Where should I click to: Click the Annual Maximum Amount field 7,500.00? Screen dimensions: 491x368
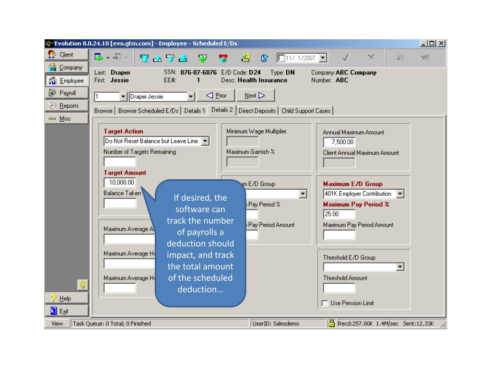coord(339,142)
